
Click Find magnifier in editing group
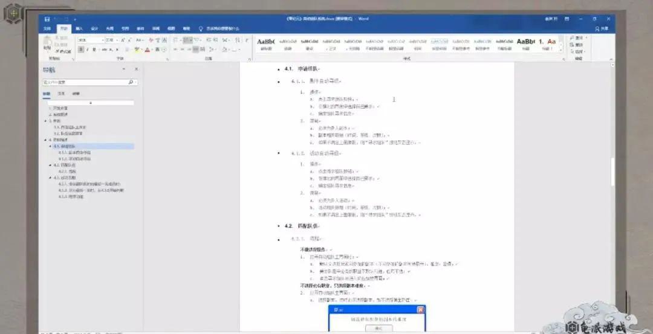[572, 38]
